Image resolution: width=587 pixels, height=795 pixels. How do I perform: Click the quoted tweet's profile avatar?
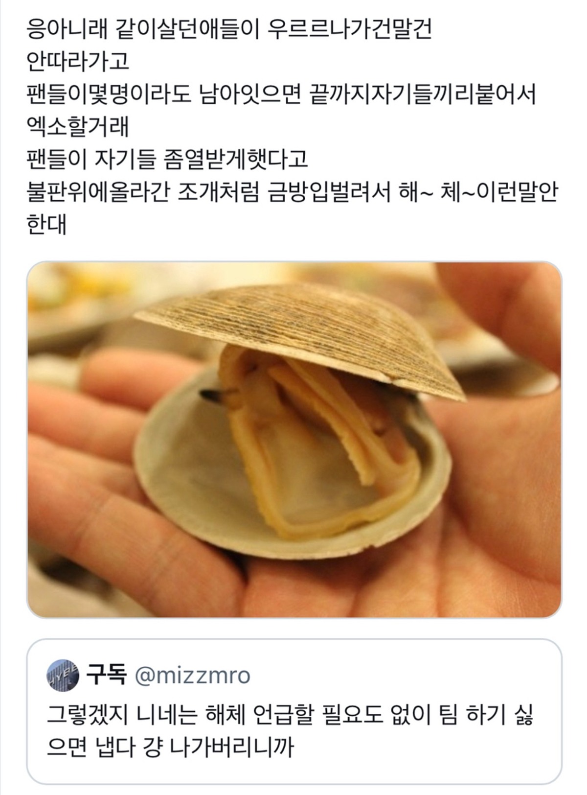tap(62, 675)
